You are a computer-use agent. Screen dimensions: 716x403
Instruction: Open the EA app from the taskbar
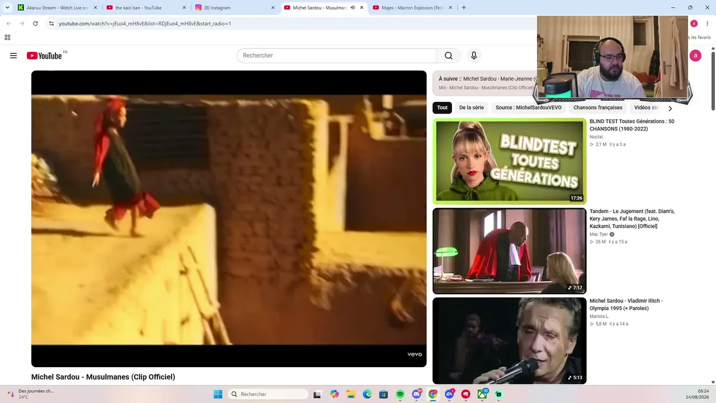click(x=449, y=394)
